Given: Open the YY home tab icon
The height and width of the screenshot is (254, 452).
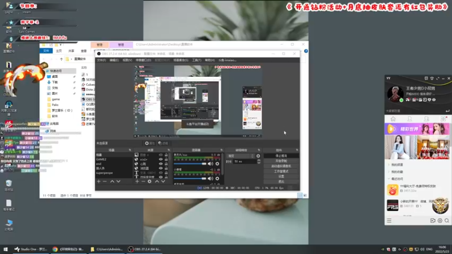Looking at the screenshot, I should [393, 119].
